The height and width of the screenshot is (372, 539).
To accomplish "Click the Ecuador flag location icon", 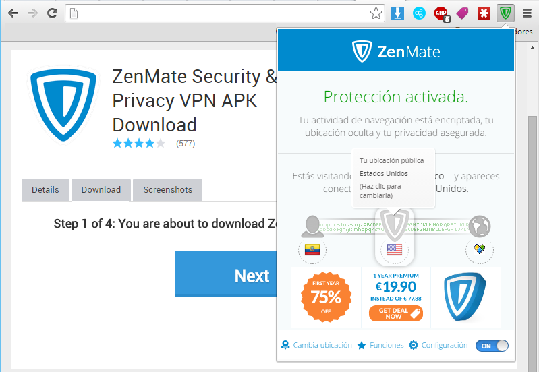I will (x=312, y=249).
